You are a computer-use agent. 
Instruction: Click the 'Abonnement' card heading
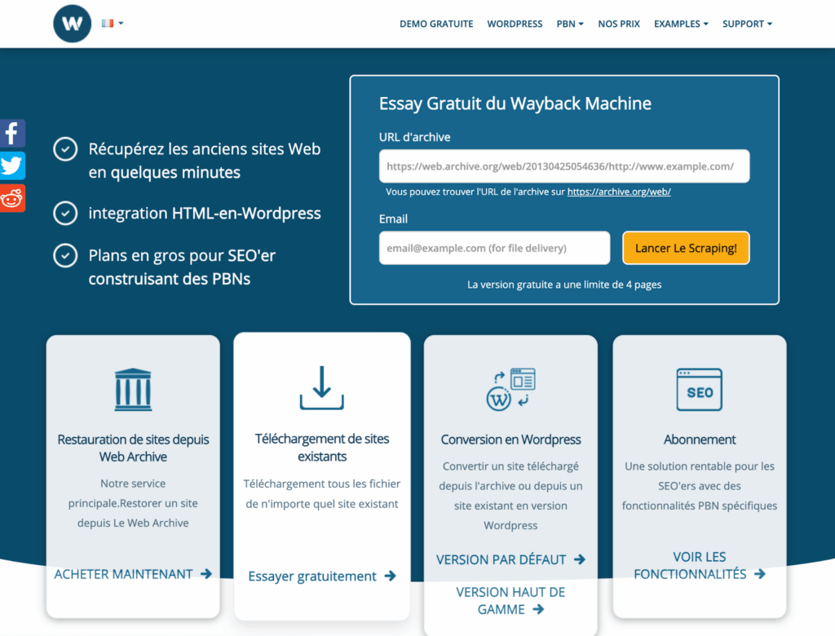click(699, 439)
